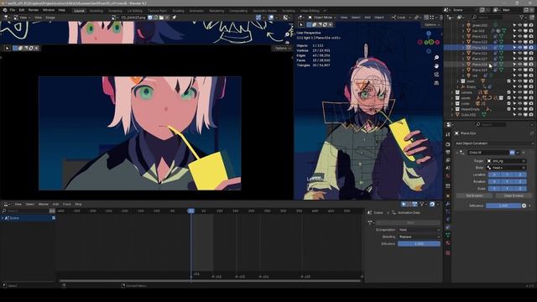The image size is (537, 302).
Task: Open the Texture properties tab icon
Action: point(448,253)
